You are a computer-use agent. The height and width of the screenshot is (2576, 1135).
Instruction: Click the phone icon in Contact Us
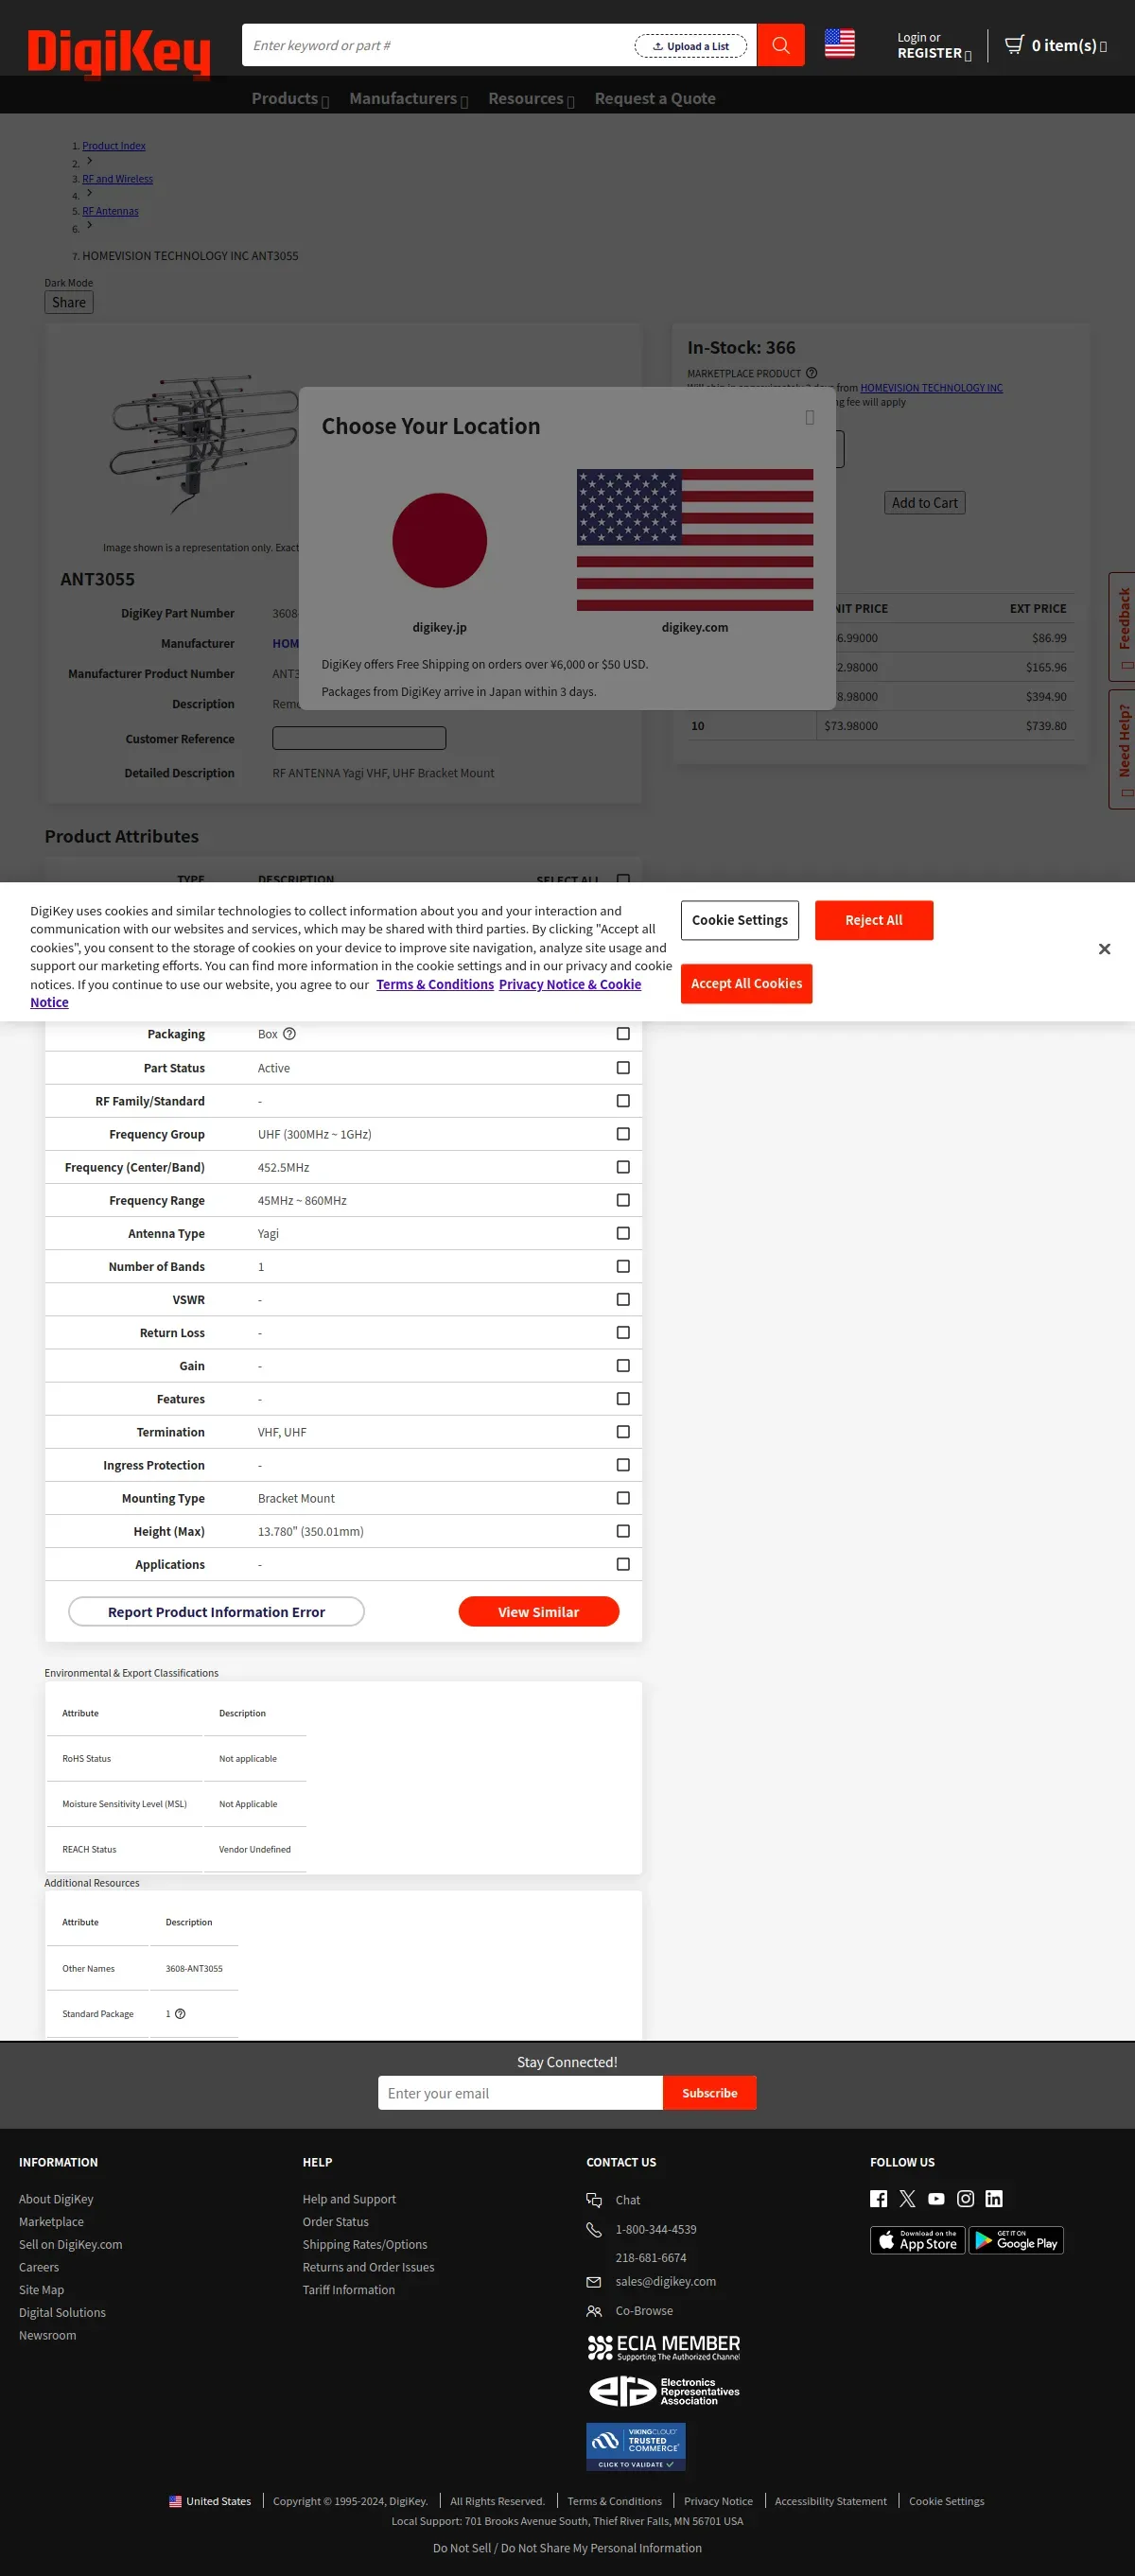[x=594, y=2229]
